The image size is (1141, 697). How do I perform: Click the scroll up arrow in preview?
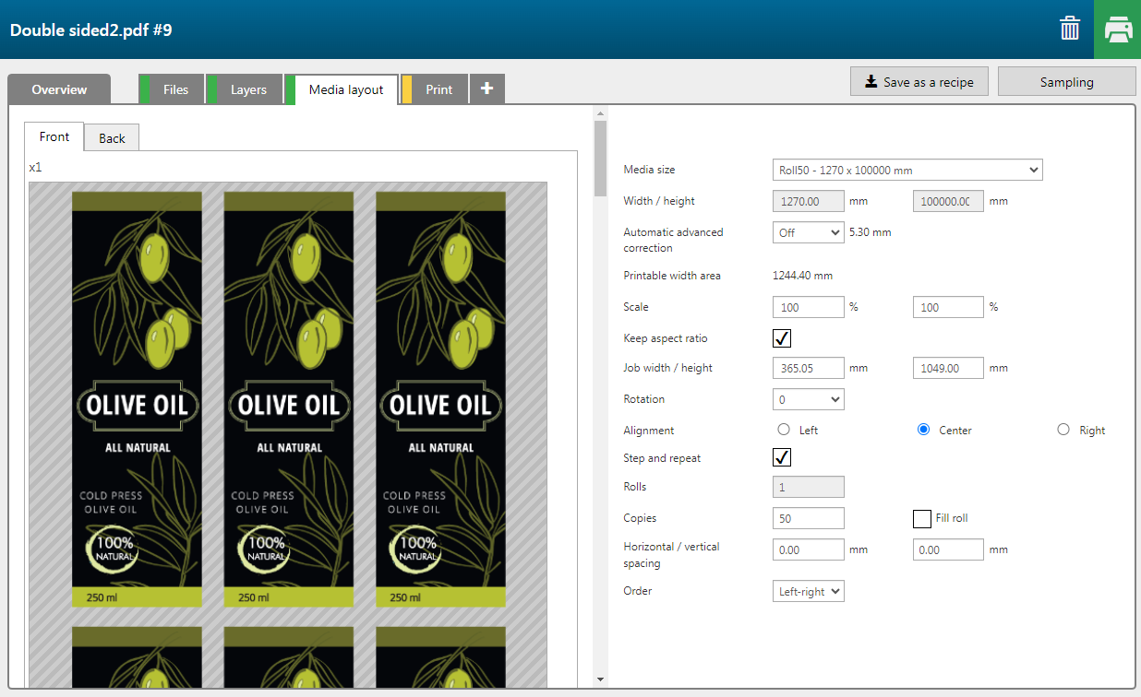coord(600,113)
